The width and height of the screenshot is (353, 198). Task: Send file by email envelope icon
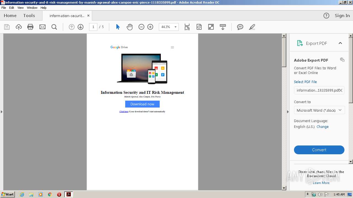pyautogui.click(x=42, y=27)
